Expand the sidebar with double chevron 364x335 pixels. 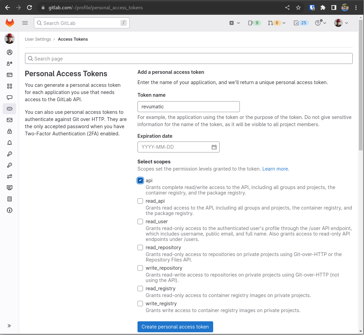pos(9,326)
